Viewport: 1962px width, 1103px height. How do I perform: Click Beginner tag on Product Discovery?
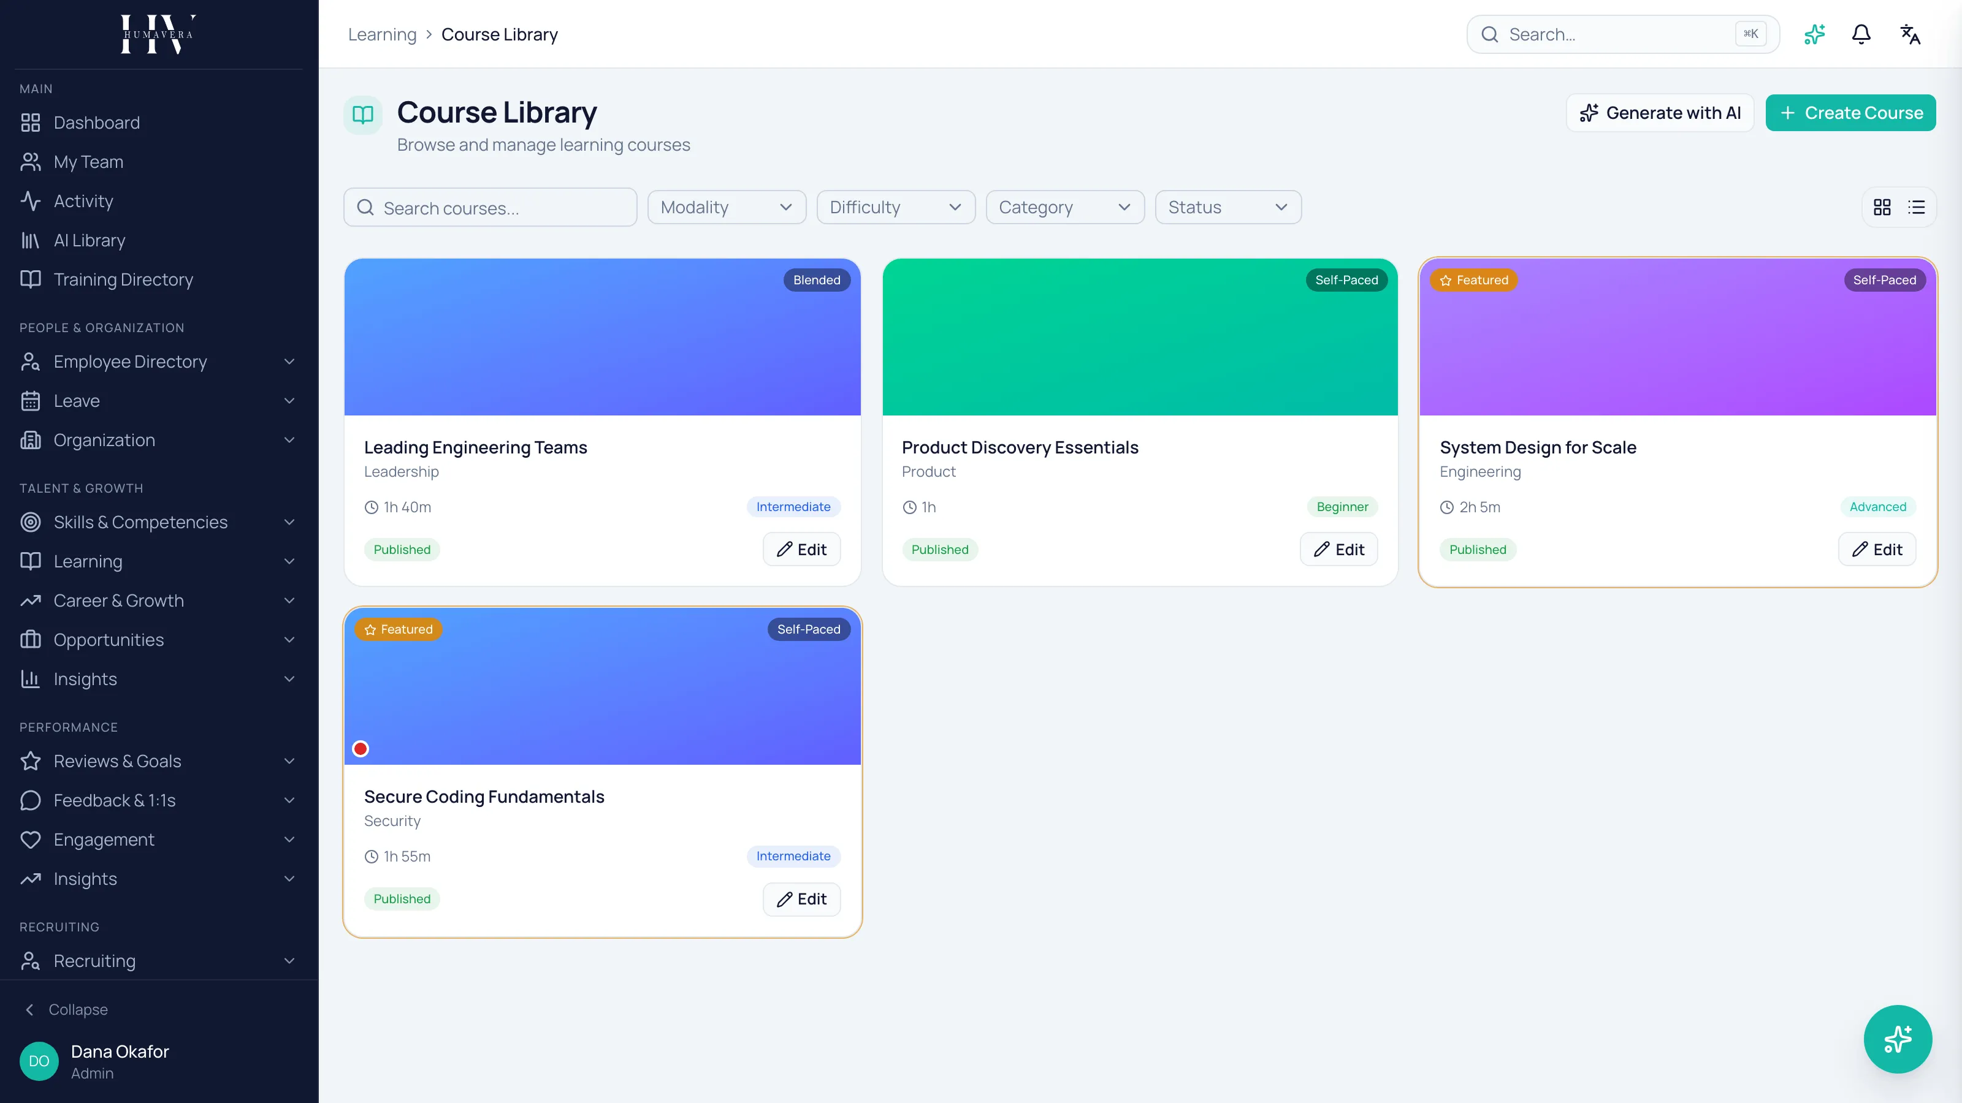click(x=1342, y=507)
